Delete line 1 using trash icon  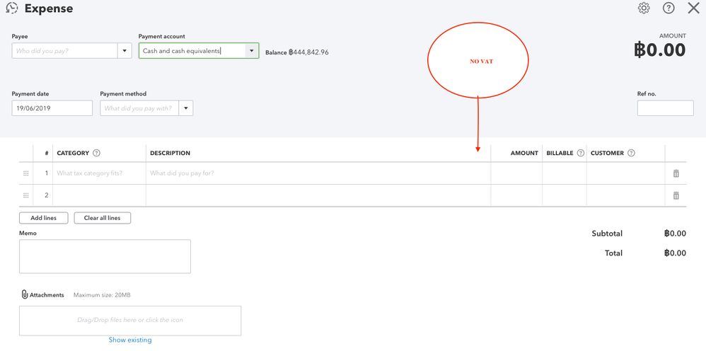(x=676, y=173)
